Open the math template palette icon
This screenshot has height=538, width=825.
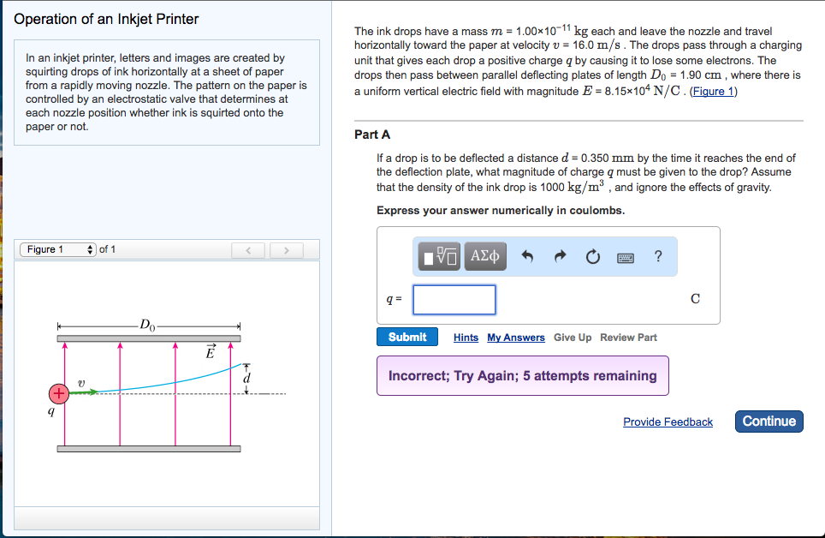[x=437, y=255]
